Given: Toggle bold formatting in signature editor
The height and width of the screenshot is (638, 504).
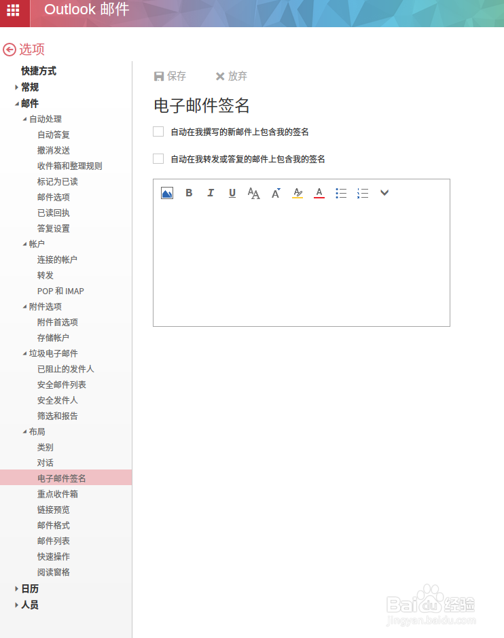Looking at the screenshot, I should (x=189, y=193).
